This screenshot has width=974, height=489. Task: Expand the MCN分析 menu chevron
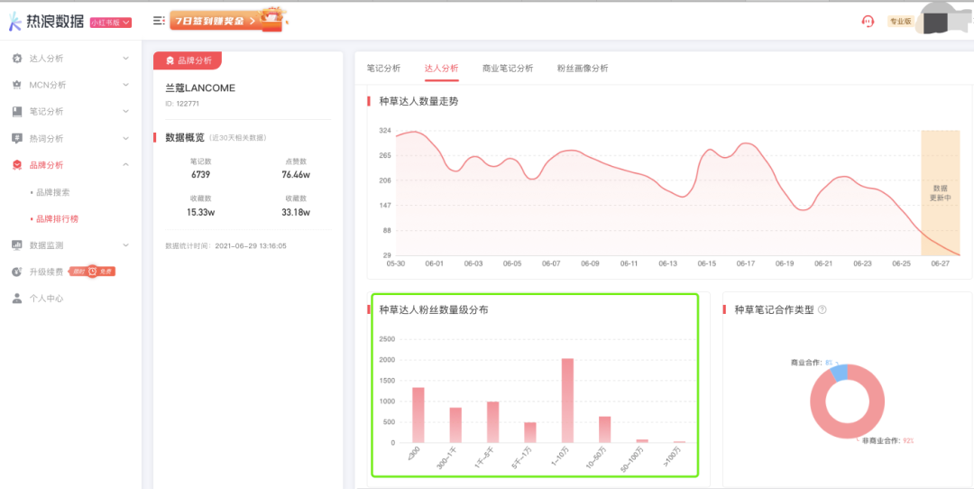click(x=126, y=85)
